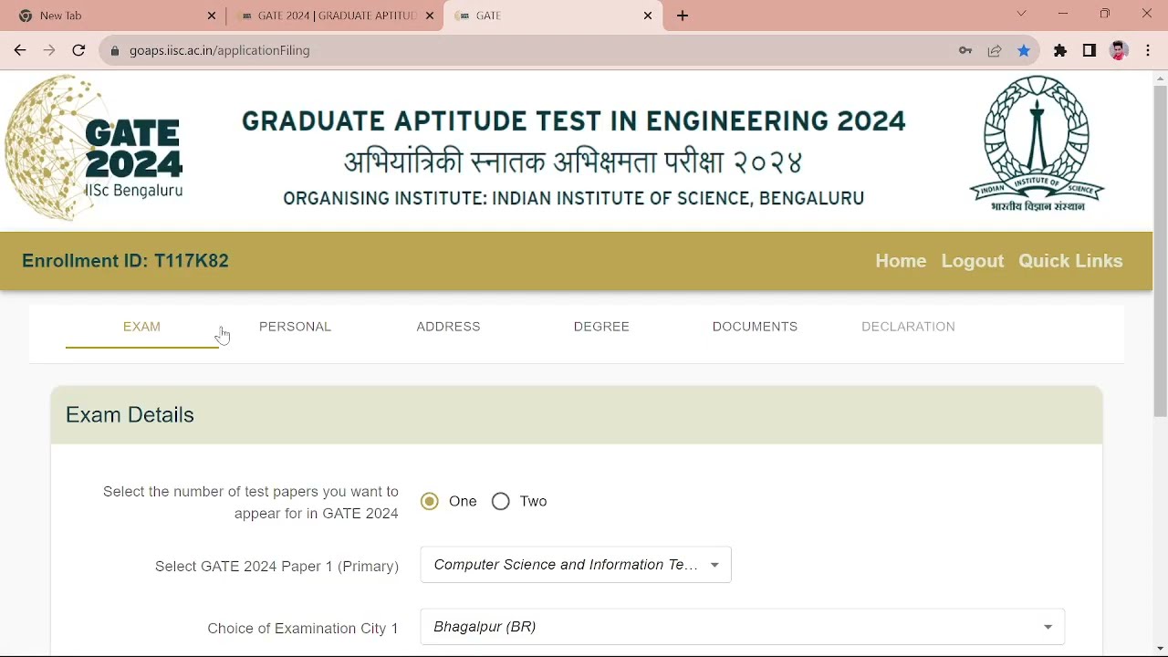Open the tab search chevron

point(1022,14)
